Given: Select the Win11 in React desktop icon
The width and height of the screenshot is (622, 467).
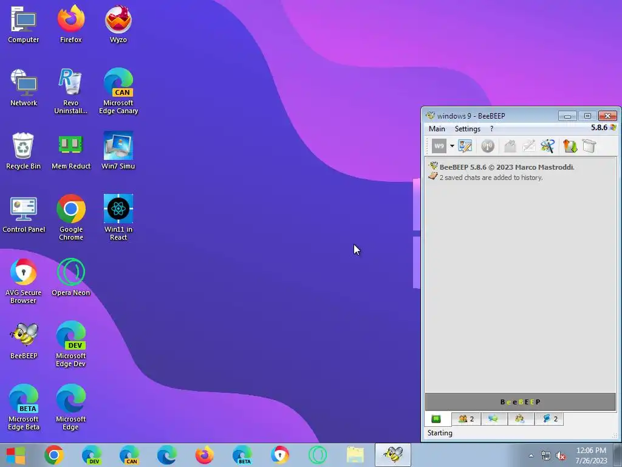Looking at the screenshot, I should [118, 218].
